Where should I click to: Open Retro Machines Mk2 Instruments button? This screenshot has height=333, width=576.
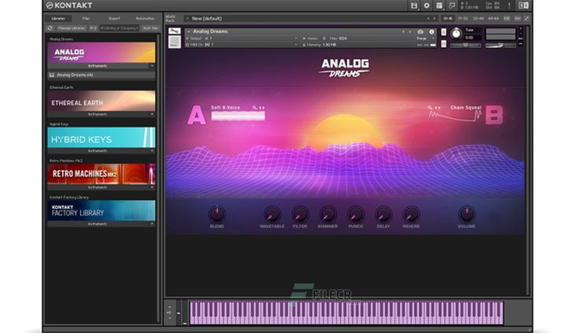tap(97, 187)
